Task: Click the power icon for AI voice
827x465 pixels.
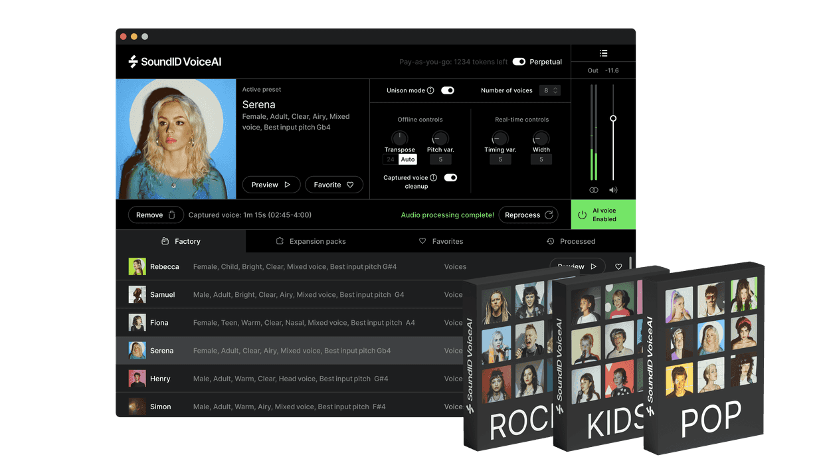Action: coord(582,215)
